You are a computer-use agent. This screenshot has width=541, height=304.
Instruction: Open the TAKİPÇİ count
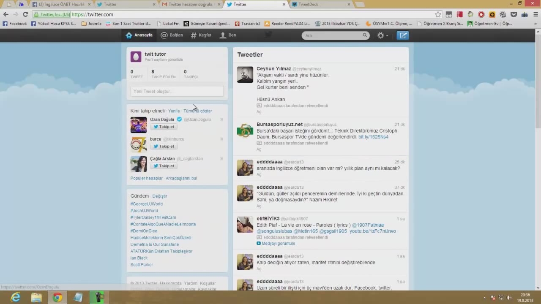(191, 74)
